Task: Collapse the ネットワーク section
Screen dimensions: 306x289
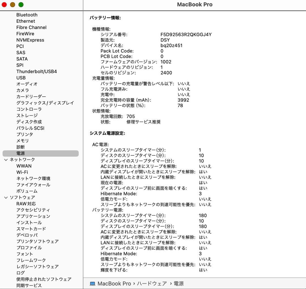Action: click(x=6, y=159)
